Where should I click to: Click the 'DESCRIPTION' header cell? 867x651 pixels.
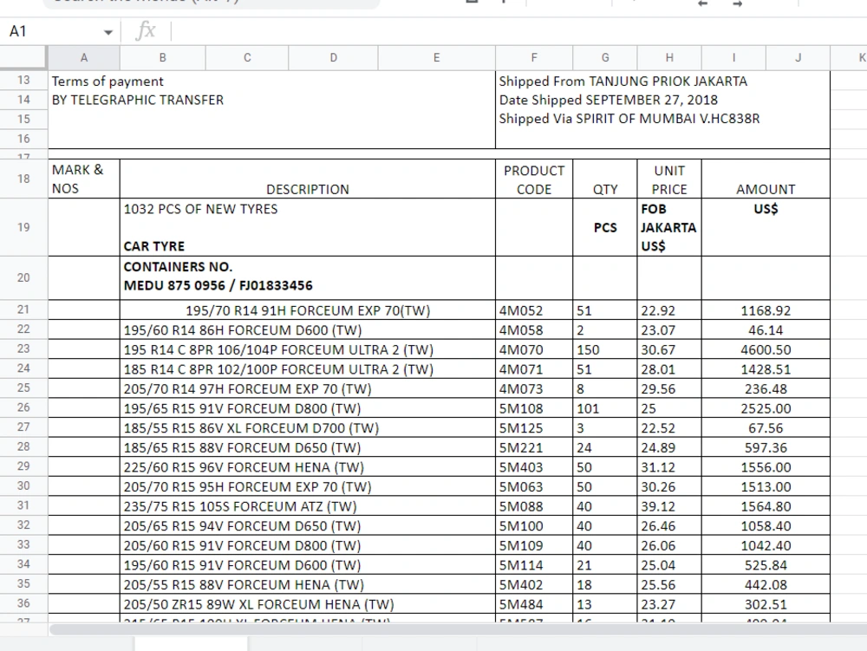(x=308, y=179)
